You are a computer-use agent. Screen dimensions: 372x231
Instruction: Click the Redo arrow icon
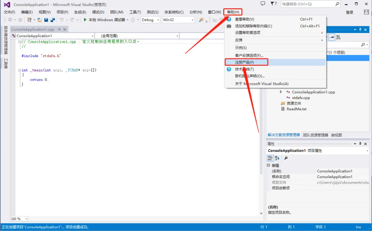[72, 20]
